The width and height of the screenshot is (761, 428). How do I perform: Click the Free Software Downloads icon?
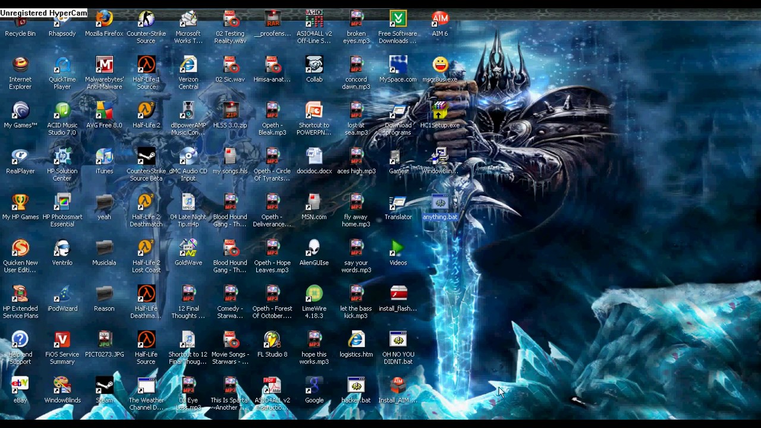(398, 27)
